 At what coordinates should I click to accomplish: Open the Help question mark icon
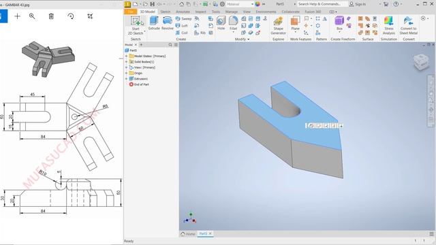click(x=396, y=4)
